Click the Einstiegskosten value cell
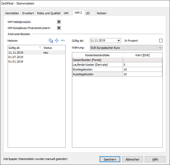 pos(142,69)
